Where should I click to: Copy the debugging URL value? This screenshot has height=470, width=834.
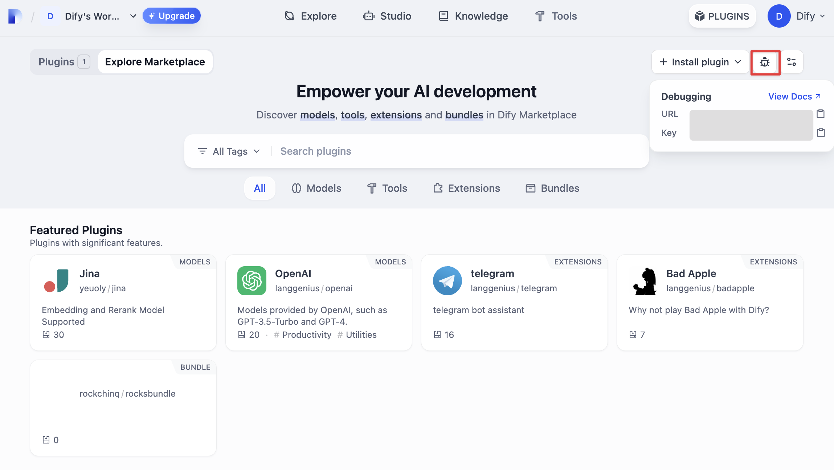821,114
